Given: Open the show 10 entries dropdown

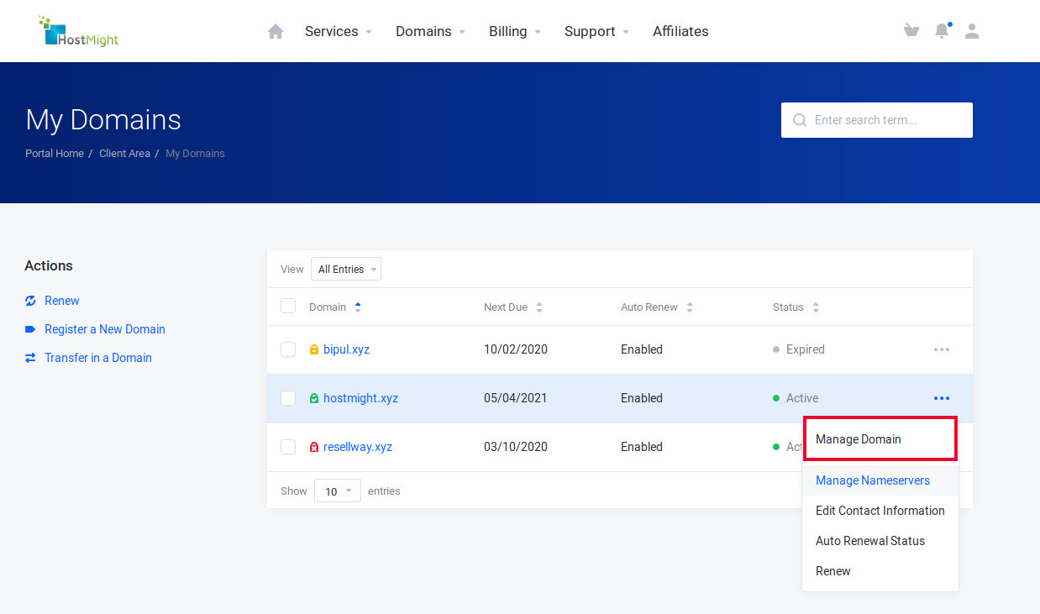Looking at the screenshot, I should pyautogui.click(x=337, y=491).
